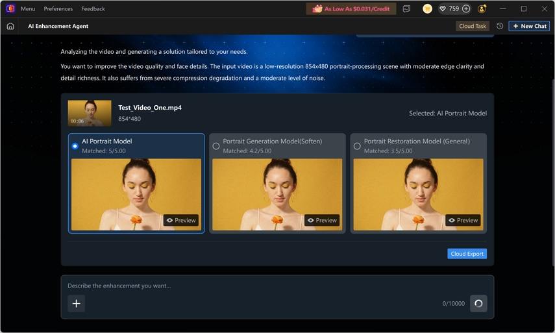Click the As Low As $0.031/Credit promo banner
555x333 pixels.
351,9
